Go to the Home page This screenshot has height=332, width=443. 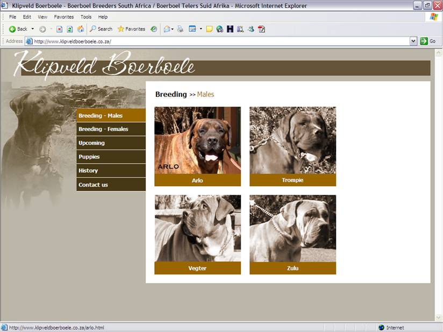pos(81,29)
